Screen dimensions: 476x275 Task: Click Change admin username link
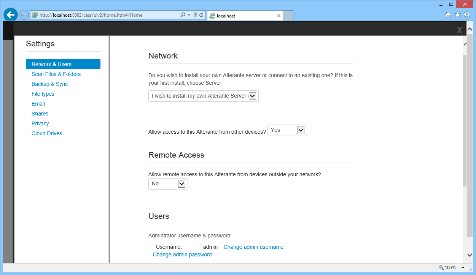253,247
